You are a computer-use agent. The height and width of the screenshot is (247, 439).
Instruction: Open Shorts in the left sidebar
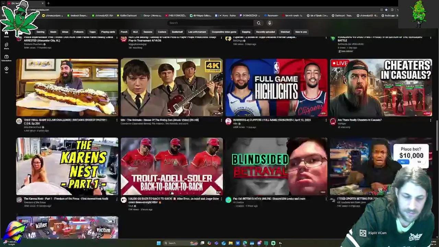7,46
